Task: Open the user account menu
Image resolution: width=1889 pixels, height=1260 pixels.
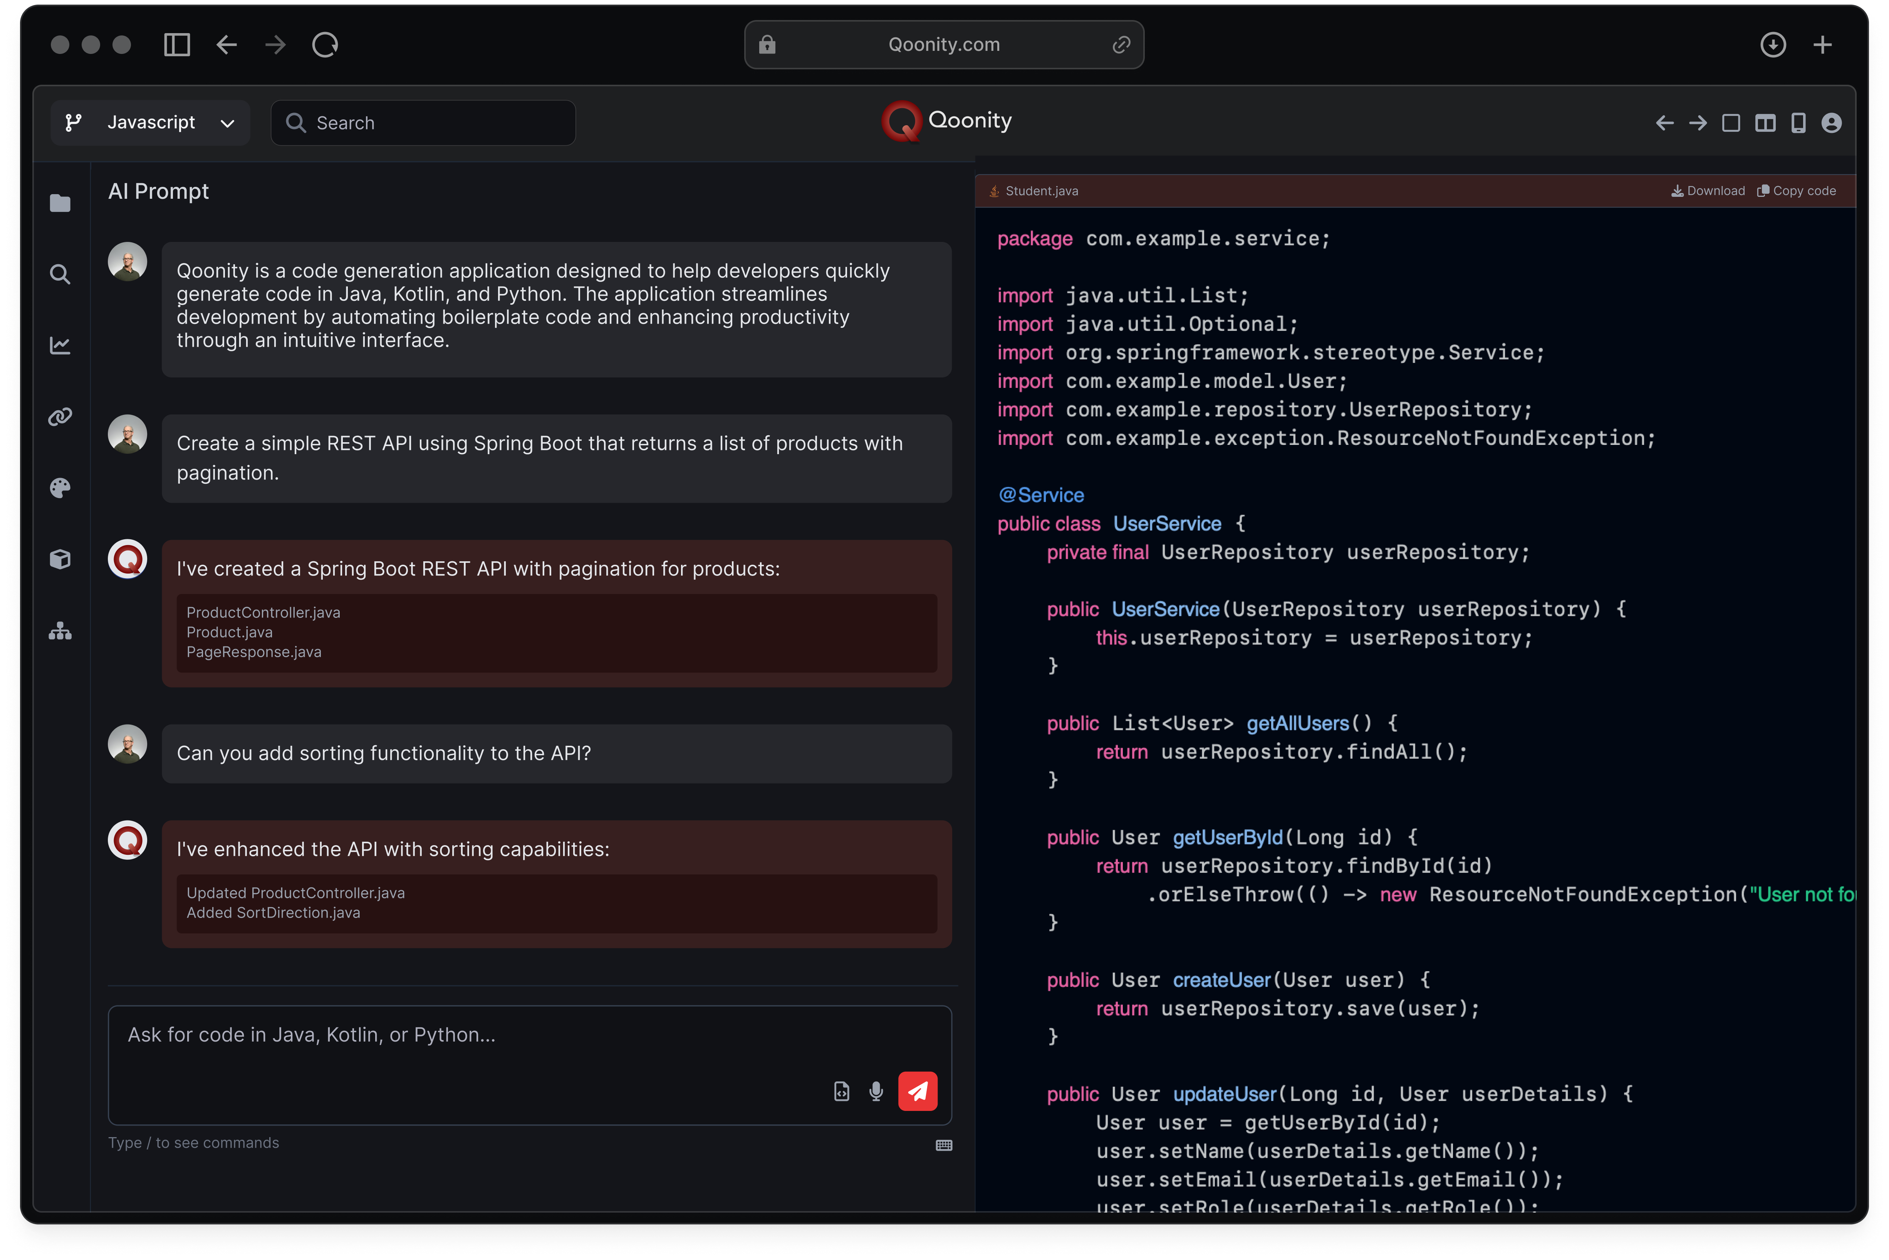Action: pos(1831,123)
